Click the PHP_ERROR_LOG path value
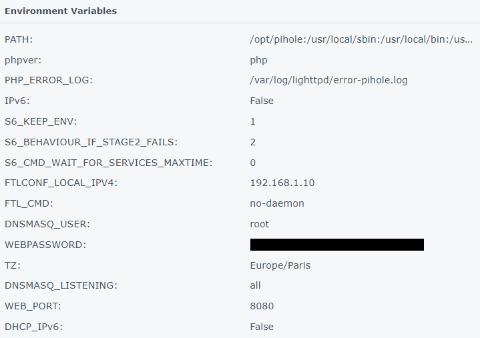Viewport: 480px width, 338px height. tap(328, 81)
